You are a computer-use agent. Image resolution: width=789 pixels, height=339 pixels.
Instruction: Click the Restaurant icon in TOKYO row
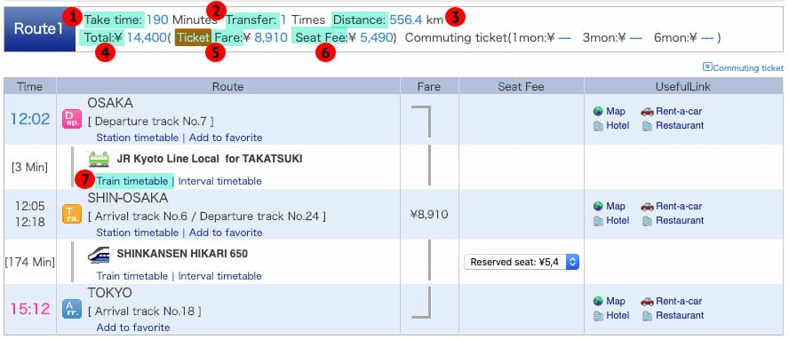647,315
